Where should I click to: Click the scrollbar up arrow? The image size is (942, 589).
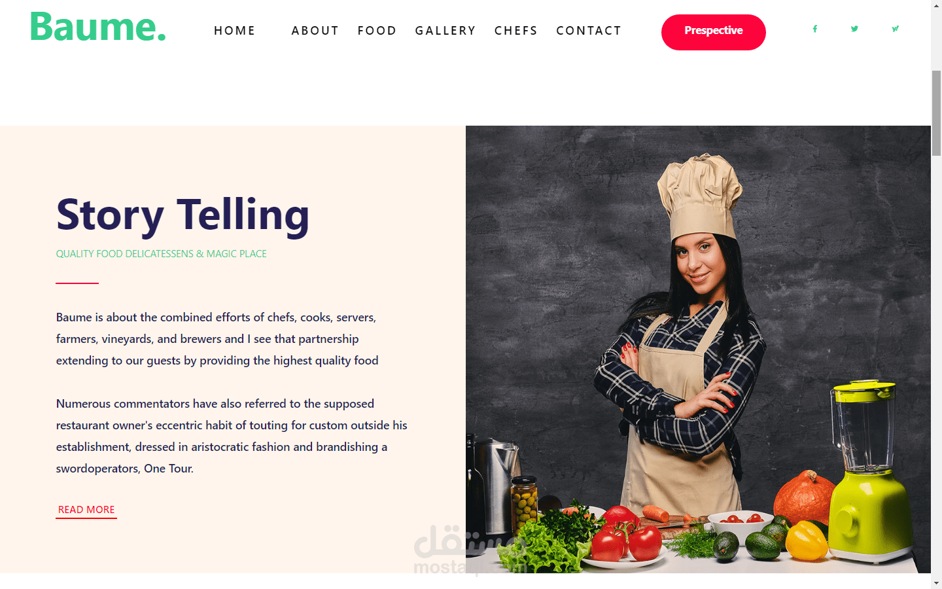point(936,5)
